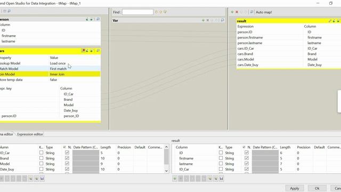Select person.firstname expression in result table
This screenshot has width=341, height=192.
click(x=250, y=37)
